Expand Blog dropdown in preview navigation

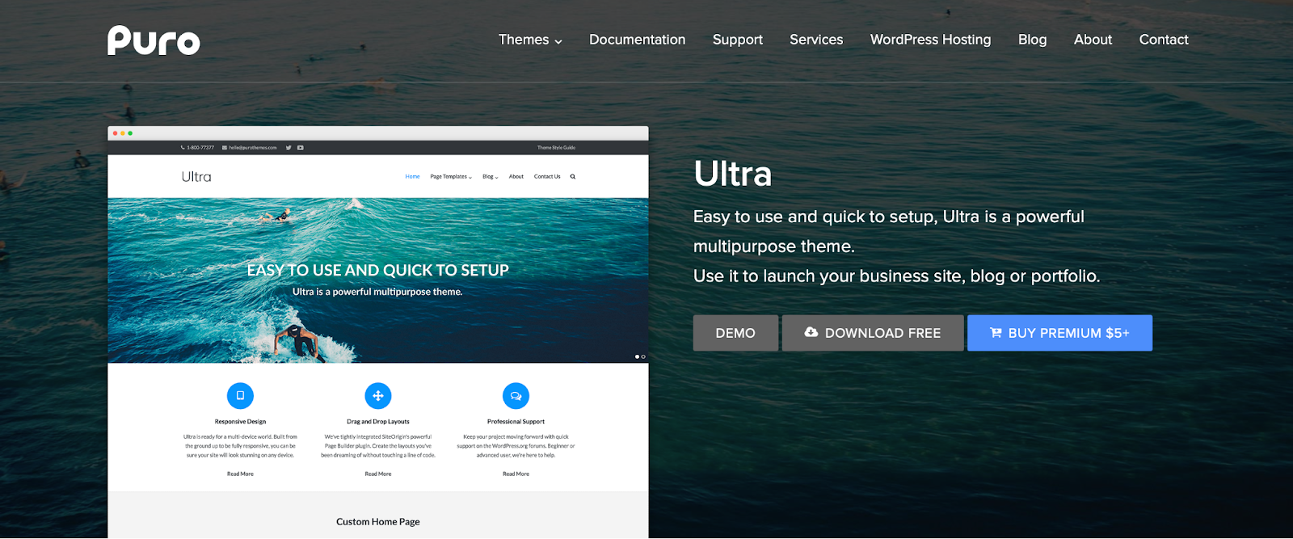491,176
